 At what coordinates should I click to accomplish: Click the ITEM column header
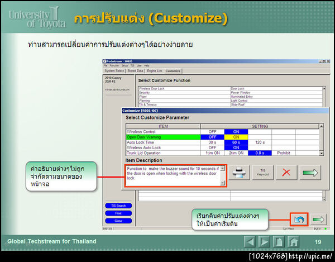click(163, 126)
